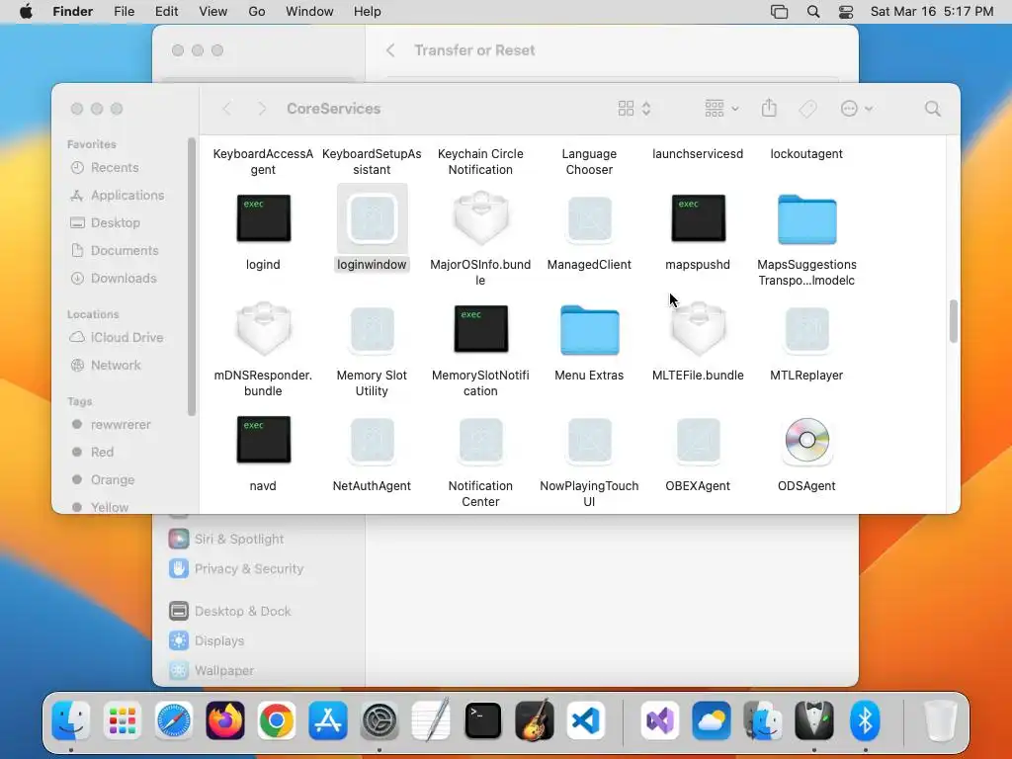Screen dimensions: 1012x759
Task: Select the Red tag in sidebar
Action: (102, 453)
